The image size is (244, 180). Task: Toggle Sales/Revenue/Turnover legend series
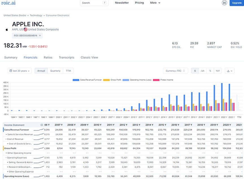[x=87, y=80]
